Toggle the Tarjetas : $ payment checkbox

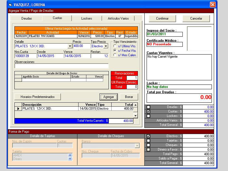148,141
